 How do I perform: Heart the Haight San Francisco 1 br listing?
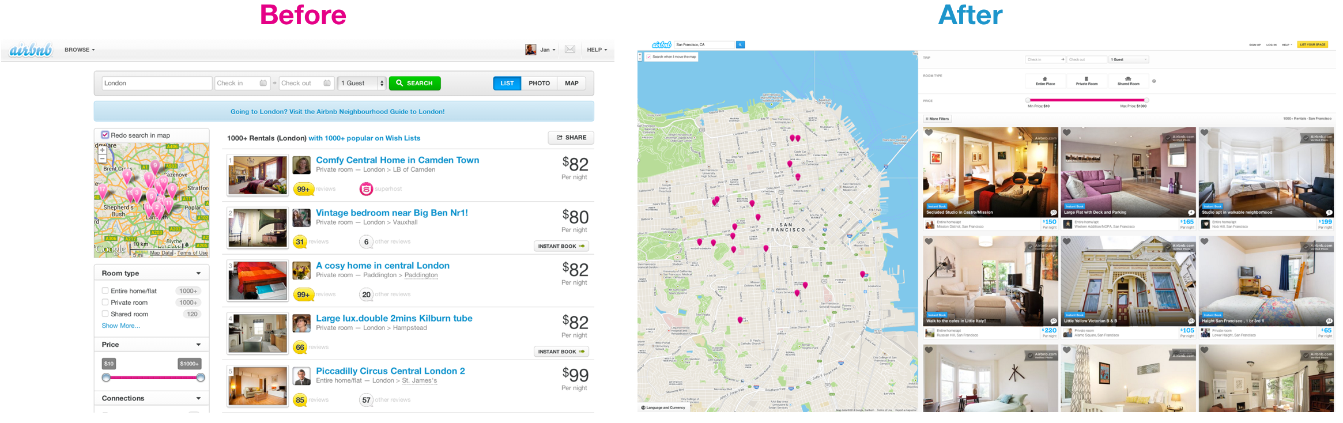click(x=1205, y=241)
